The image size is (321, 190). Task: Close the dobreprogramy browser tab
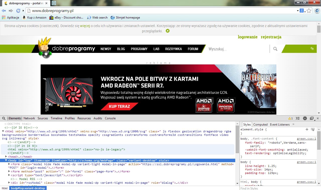tap(46, 3)
